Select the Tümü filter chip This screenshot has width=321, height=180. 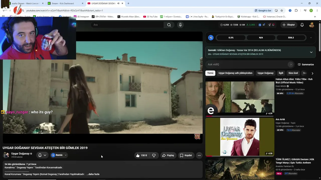(210, 73)
